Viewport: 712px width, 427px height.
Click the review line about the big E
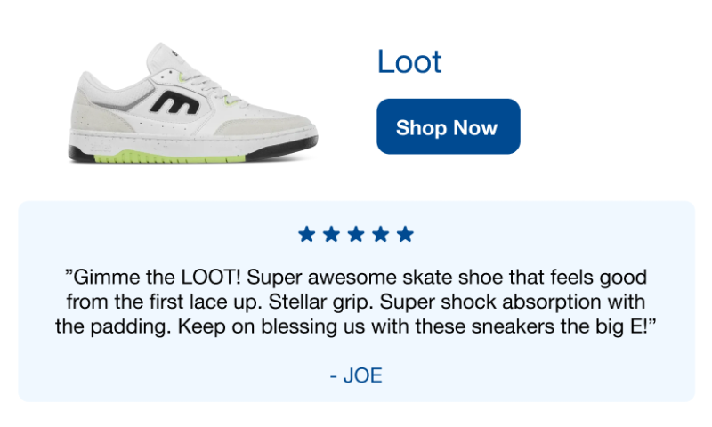coord(356,326)
